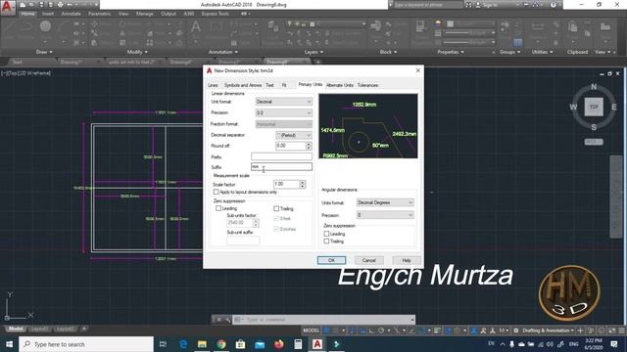Click the Prefix input field
The width and height of the screenshot is (627, 352).
[281, 156]
